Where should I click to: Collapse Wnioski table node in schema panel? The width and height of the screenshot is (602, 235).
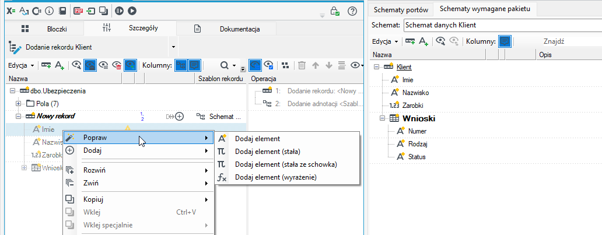(x=382, y=118)
